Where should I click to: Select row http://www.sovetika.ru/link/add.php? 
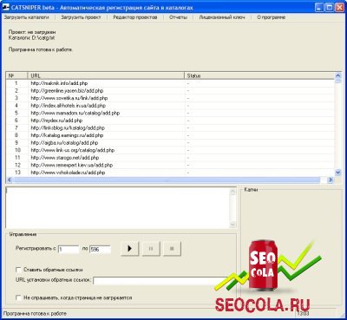pos(170,98)
